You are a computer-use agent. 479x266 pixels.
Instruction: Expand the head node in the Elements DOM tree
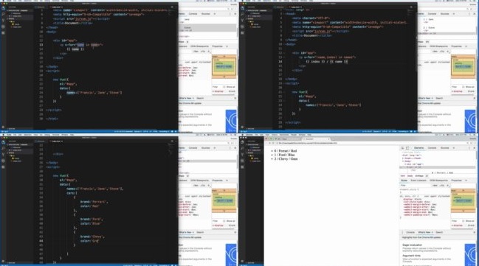tap(403, 158)
